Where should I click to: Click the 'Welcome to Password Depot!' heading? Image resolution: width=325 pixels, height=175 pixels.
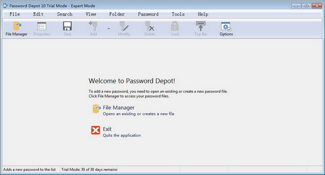tap(132, 81)
